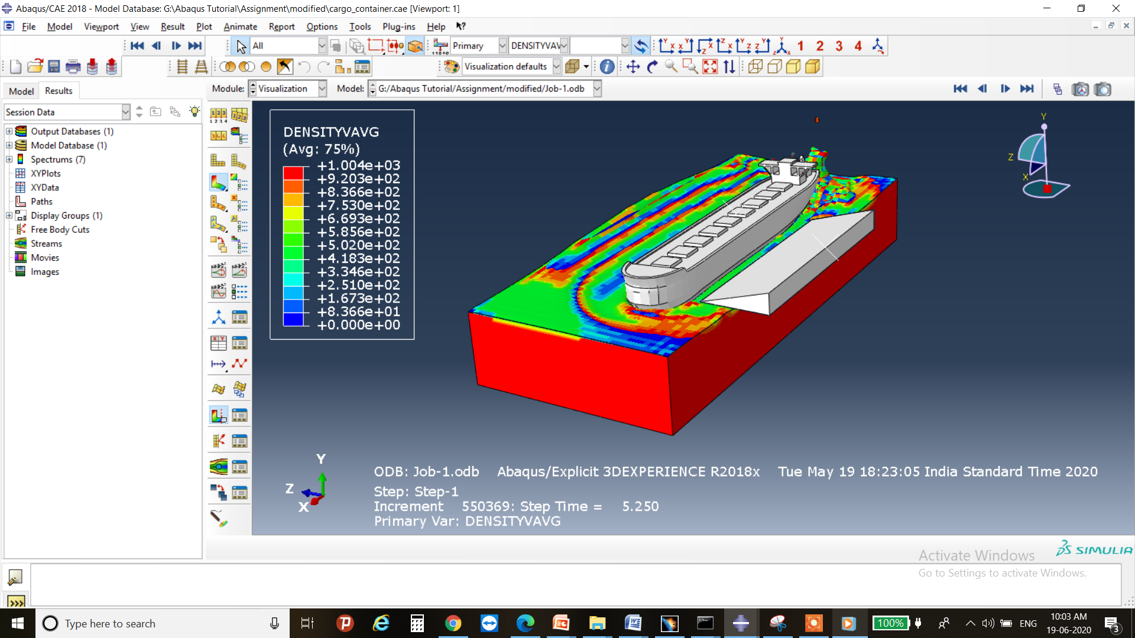
Task: Toggle the selection arrow tool
Action: tap(241, 45)
